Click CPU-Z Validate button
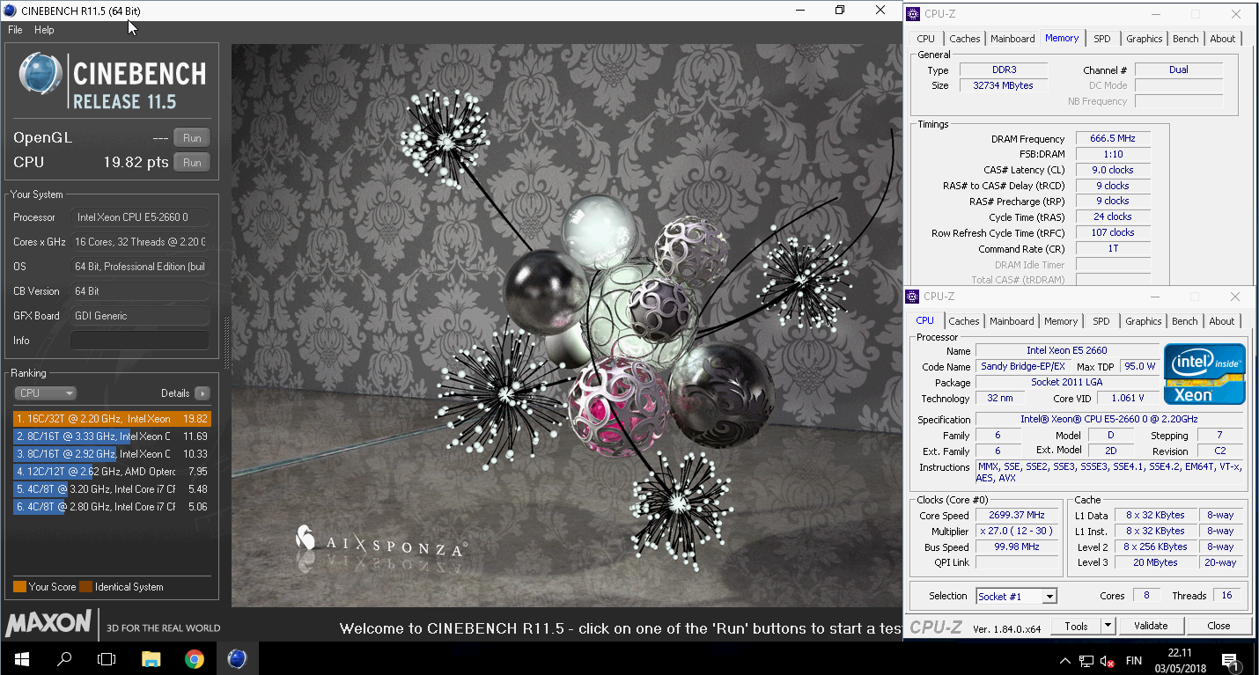This screenshot has width=1259, height=675. [1151, 626]
